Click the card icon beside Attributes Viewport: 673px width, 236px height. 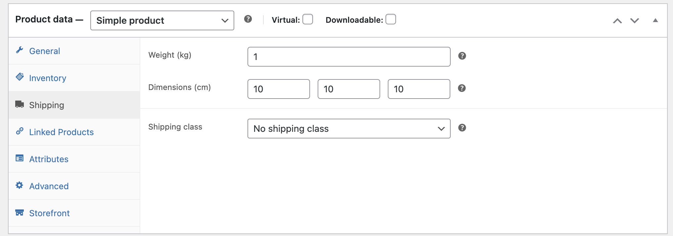click(x=20, y=159)
